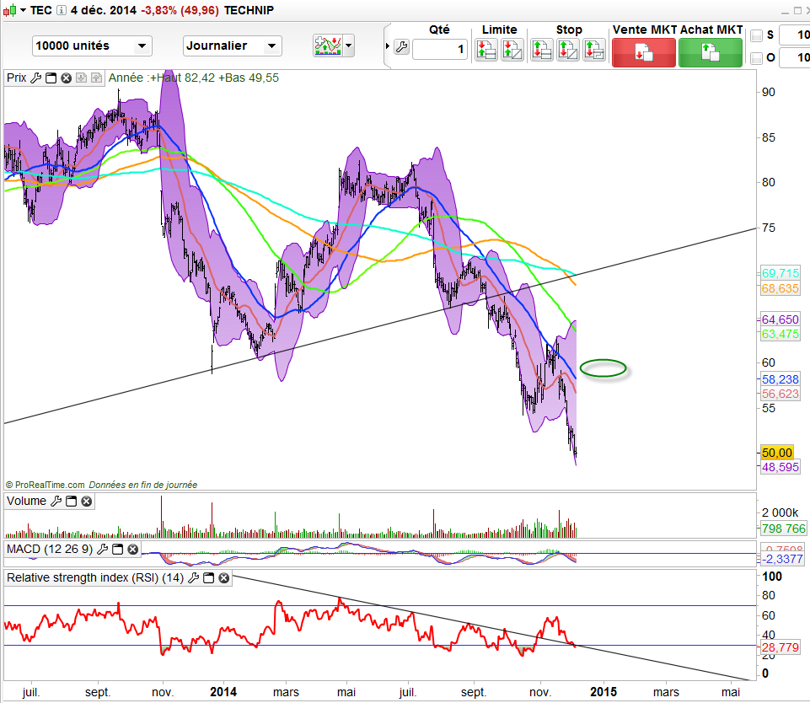Viewport: 810px width, 703px height.
Task: Maximize the Volume panel window icon
Action: (72, 501)
